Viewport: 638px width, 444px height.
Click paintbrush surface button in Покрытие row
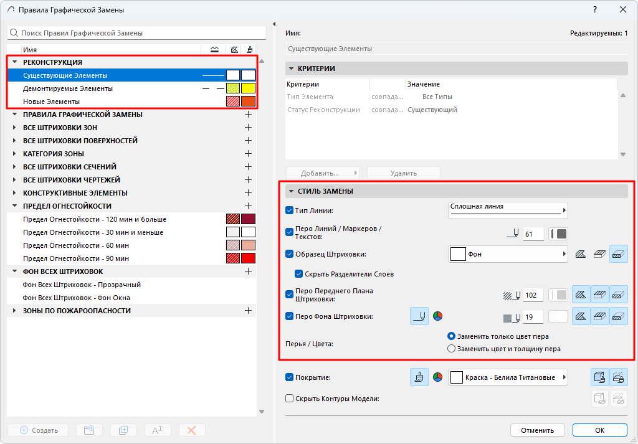419,377
